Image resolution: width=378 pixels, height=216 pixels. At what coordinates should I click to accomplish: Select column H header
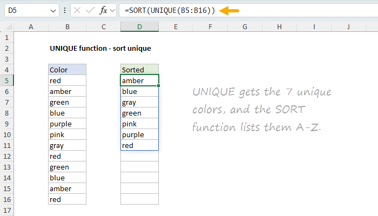(x=279, y=27)
